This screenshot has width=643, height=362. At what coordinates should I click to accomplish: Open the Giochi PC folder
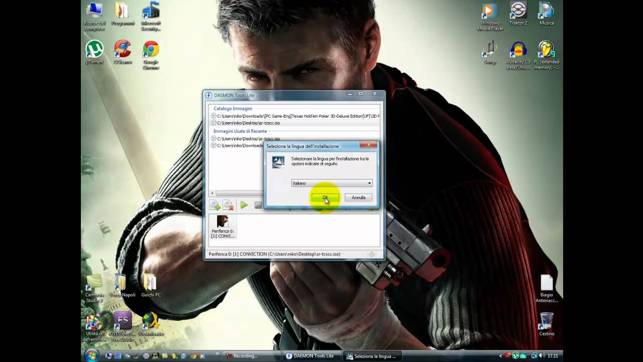click(151, 286)
